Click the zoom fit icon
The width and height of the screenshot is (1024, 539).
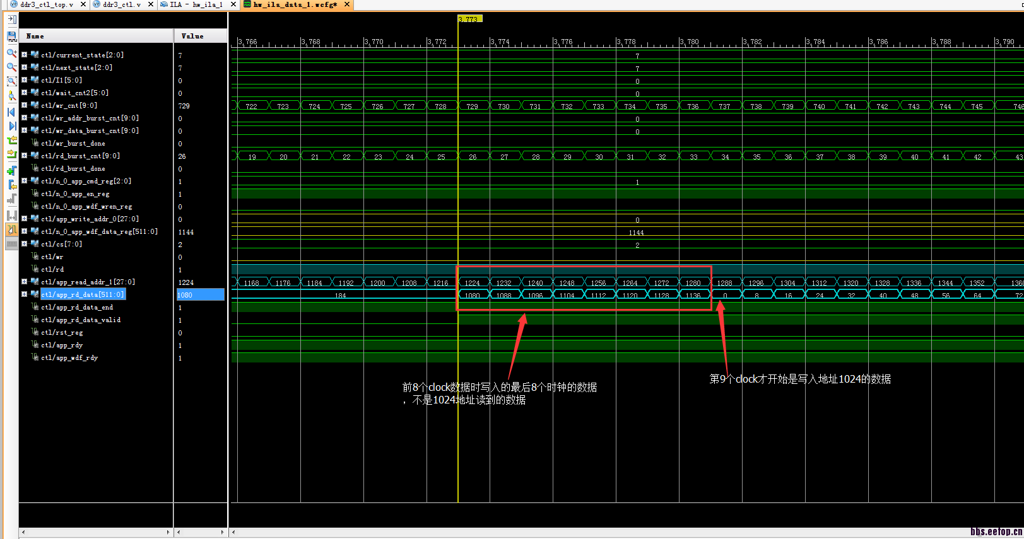coord(11,81)
